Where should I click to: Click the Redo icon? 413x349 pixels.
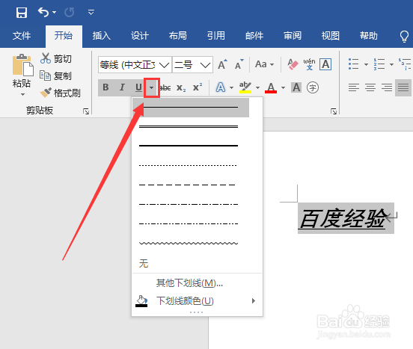click(70, 13)
